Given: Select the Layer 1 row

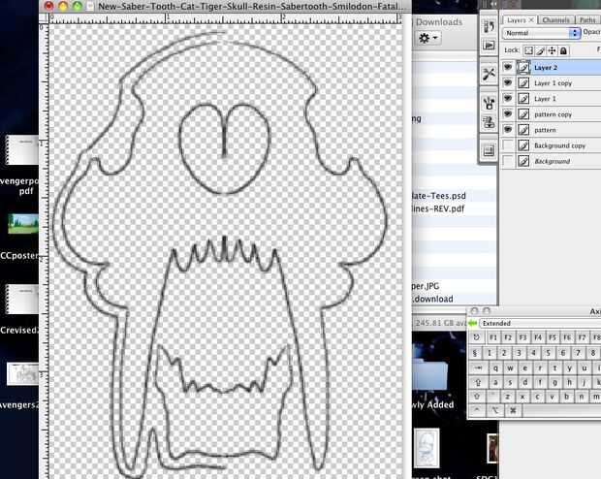Looking at the screenshot, I should [x=552, y=99].
